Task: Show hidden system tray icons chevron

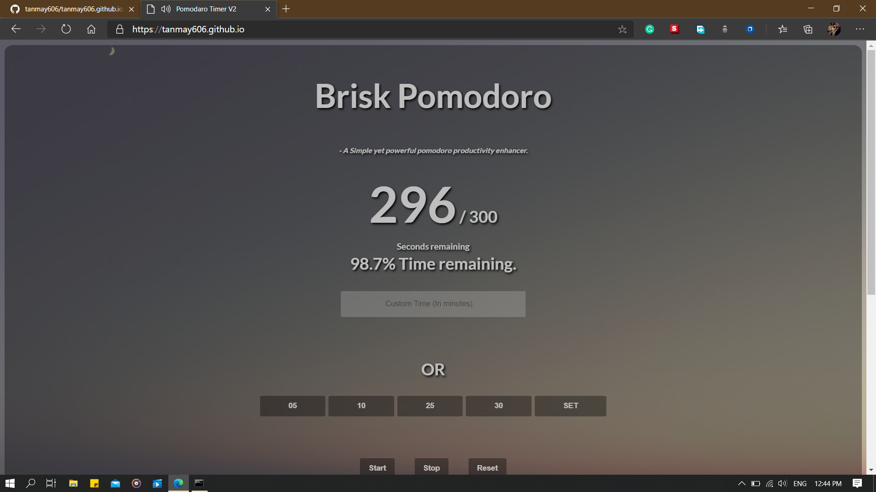Action: pos(741,483)
